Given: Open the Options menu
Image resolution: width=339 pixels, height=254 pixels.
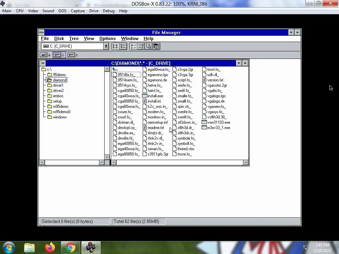Looking at the screenshot, I should [x=108, y=39].
